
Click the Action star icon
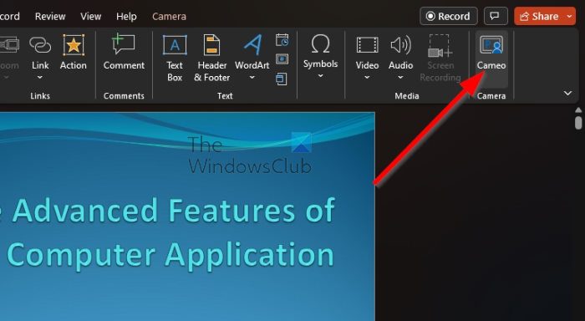pos(74,45)
